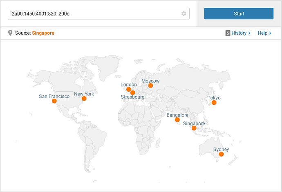Click the New York map label
This screenshot has width=282, height=192.
point(84,94)
